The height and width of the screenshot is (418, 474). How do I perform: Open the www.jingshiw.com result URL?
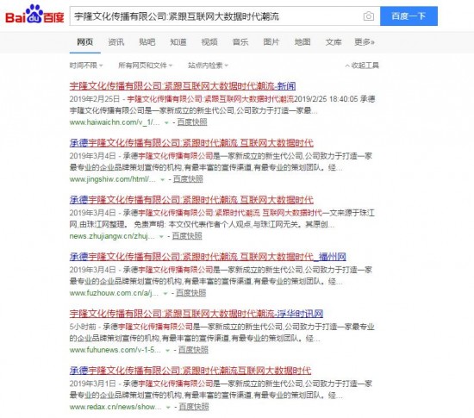tap(112, 179)
